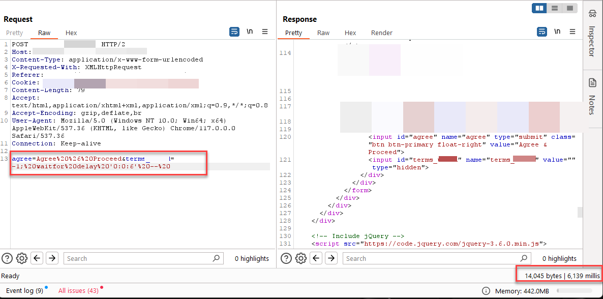Click the type="hidden" text

pos(400,167)
